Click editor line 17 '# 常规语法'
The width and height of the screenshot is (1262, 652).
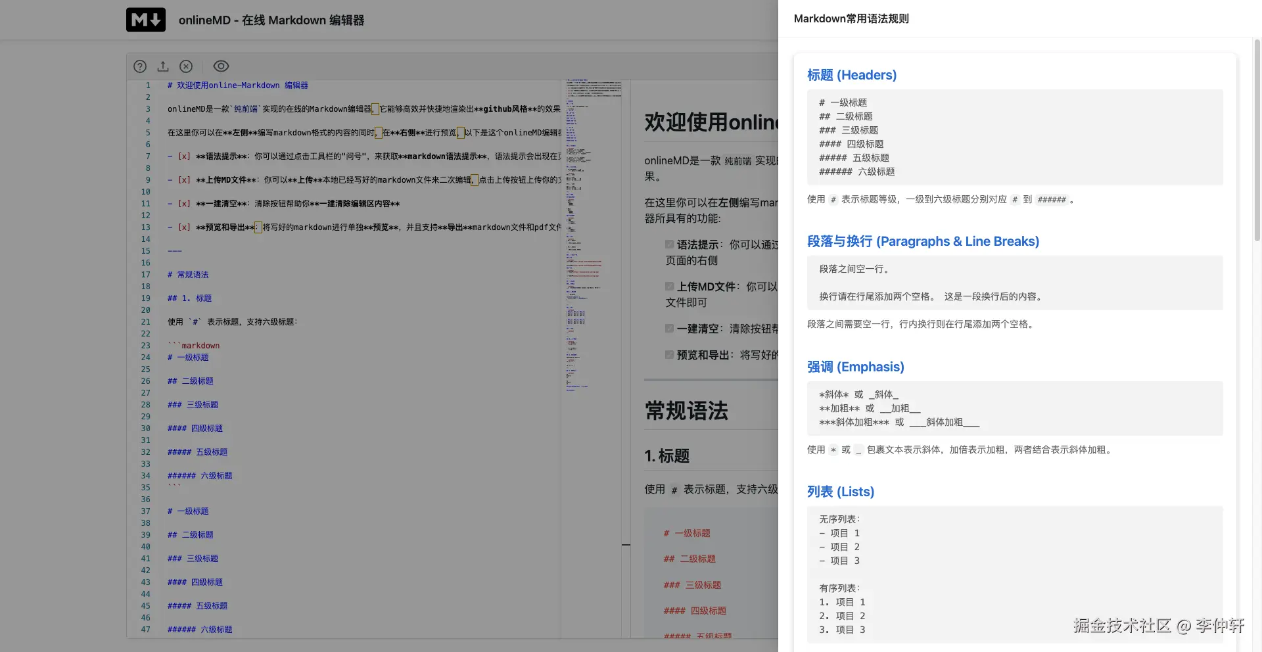[188, 275]
